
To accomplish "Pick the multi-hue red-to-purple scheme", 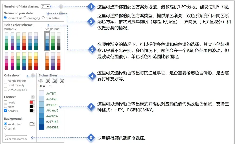I will click(12, 61).
